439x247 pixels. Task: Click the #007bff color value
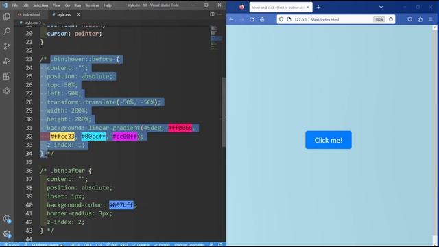pos(121,205)
